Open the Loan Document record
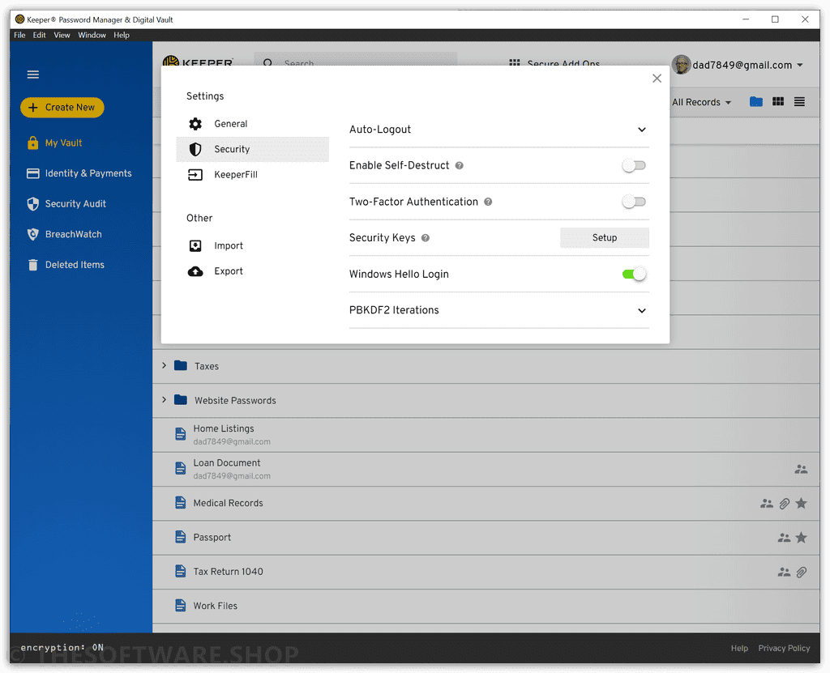 coord(486,469)
